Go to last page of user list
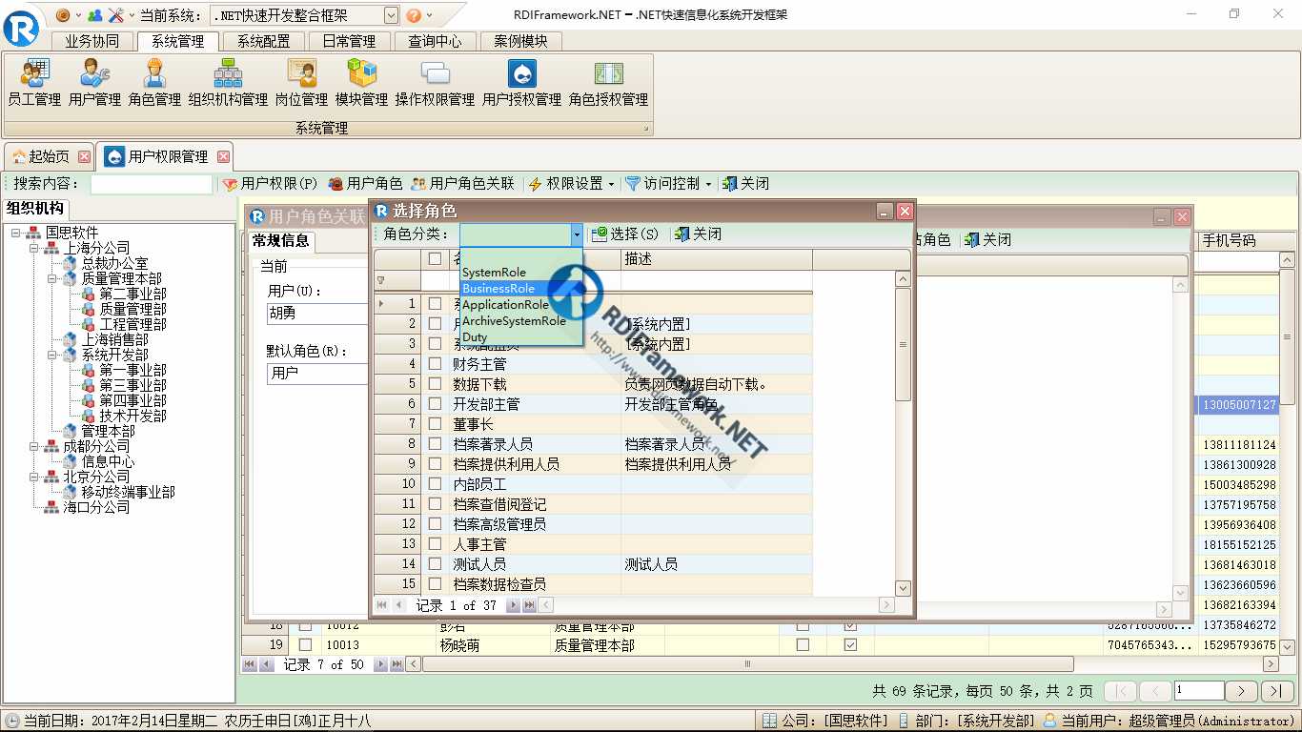 [x=1277, y=691]
